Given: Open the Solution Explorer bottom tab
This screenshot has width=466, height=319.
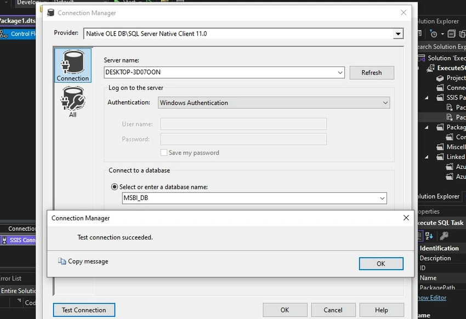Looking at the screenshot, I should click(439, 196).
